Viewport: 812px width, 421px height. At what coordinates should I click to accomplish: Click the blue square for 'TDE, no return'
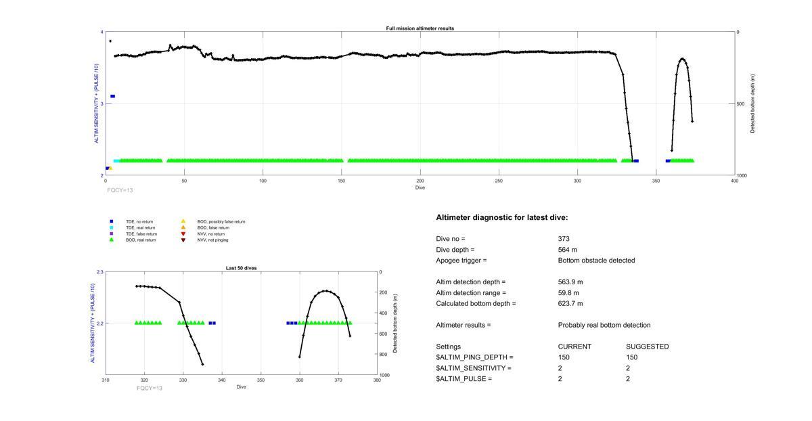(112, 221)
